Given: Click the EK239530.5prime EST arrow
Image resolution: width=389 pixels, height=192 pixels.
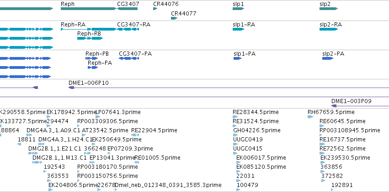Looking at the screenshot, I should [x=323, y=162].
